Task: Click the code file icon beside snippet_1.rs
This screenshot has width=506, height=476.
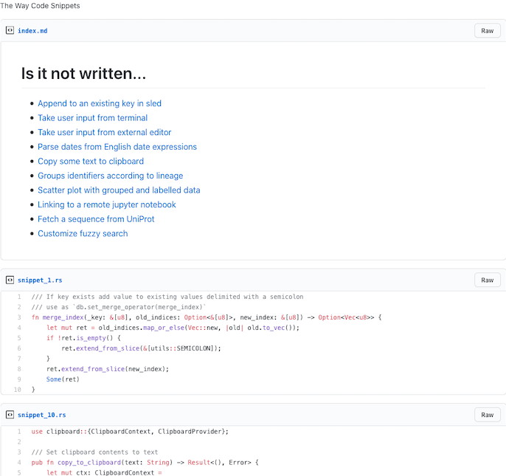Action: [x=10, y=280]
